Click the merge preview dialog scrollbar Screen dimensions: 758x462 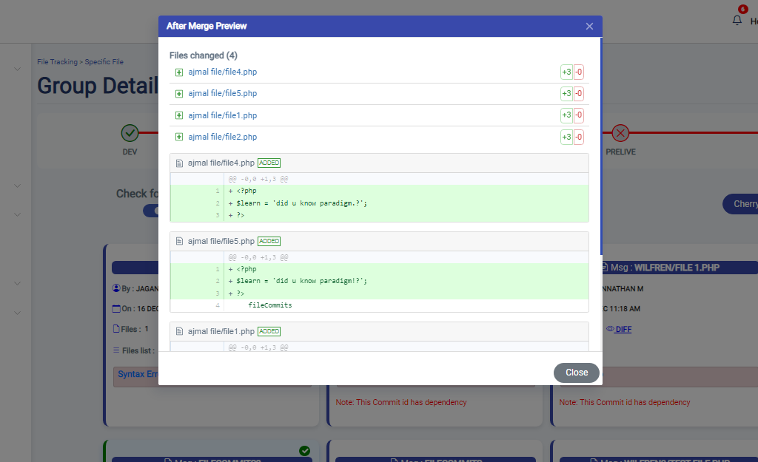600,148
